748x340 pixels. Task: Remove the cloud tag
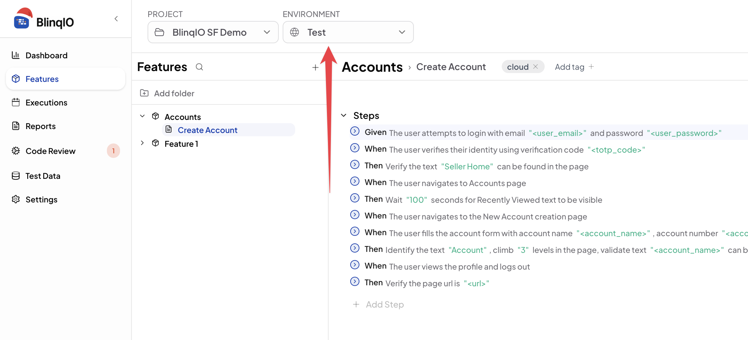tap(536, 67)
